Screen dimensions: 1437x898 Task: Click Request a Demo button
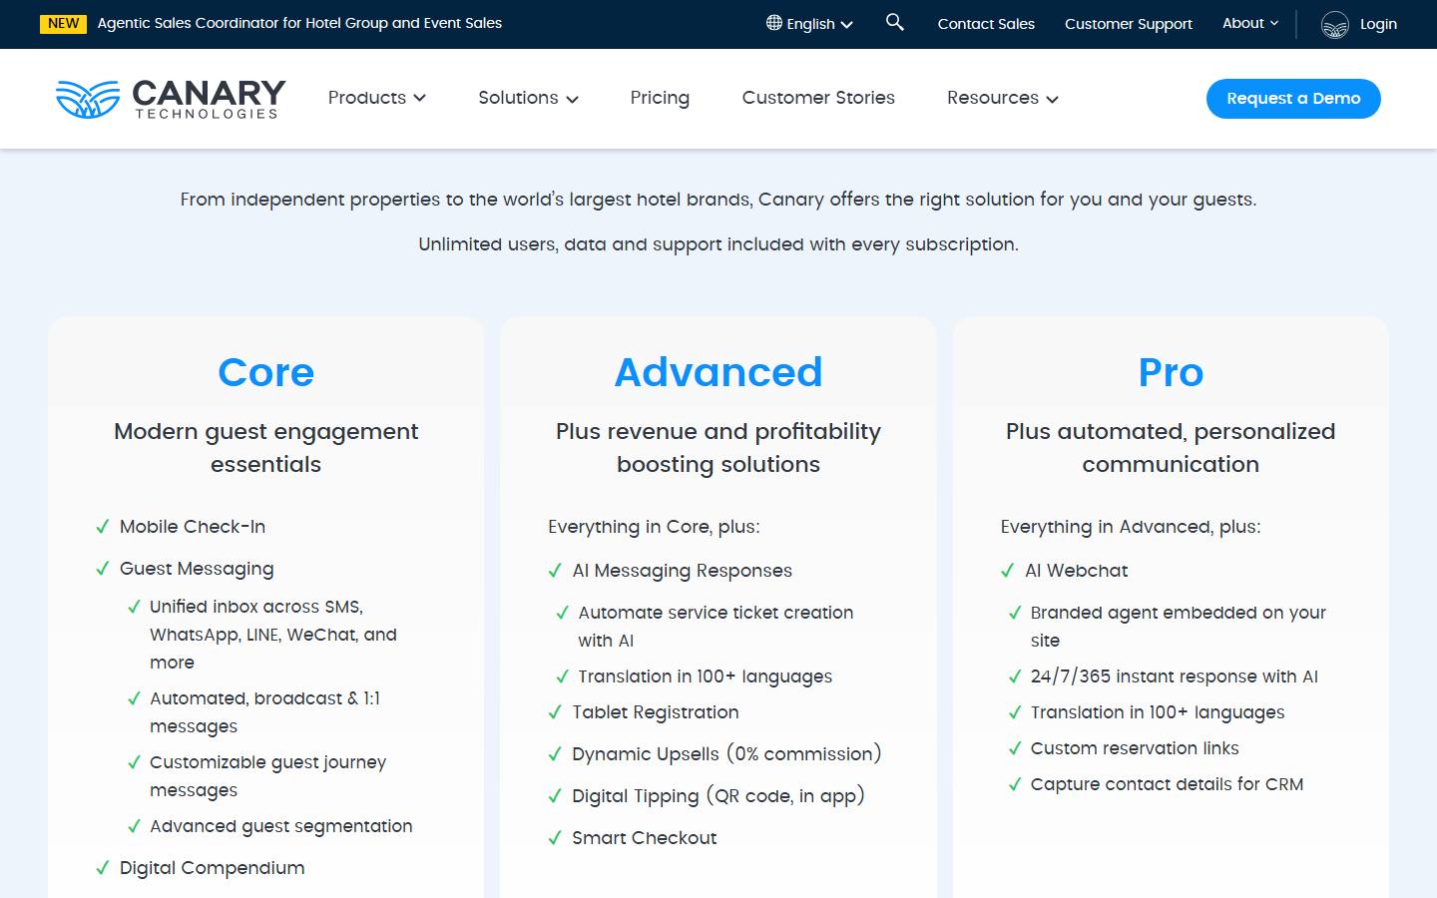point(1293,99)
